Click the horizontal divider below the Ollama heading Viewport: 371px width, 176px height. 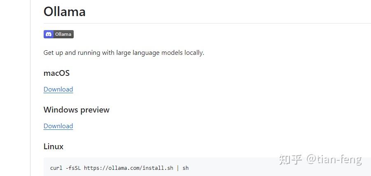click(206, 23)
